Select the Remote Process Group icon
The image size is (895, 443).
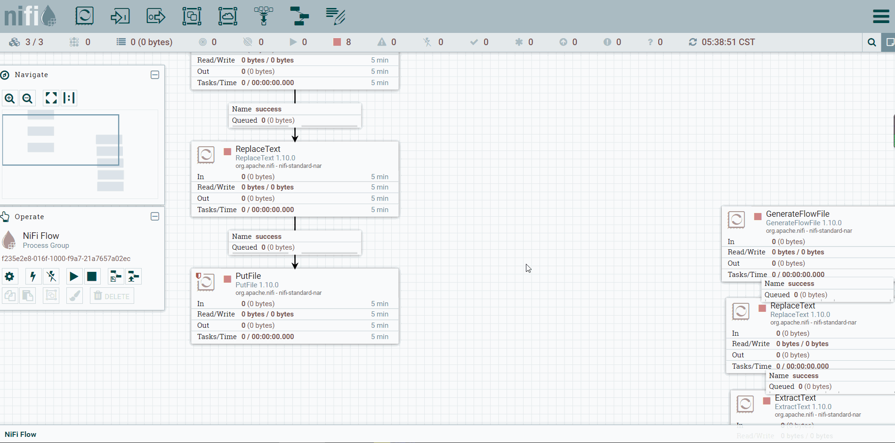pyautogui.click(x=228, y=16)
